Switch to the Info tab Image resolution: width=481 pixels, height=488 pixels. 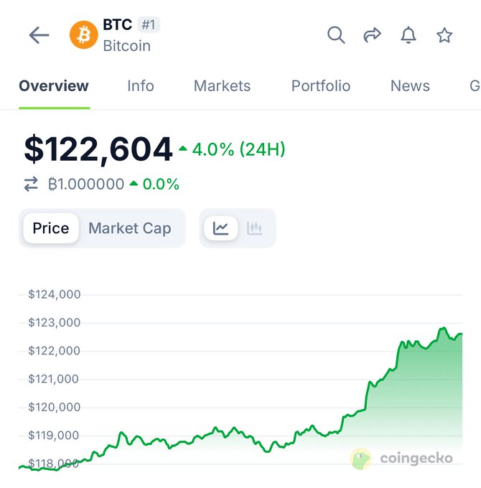point(141,86)
